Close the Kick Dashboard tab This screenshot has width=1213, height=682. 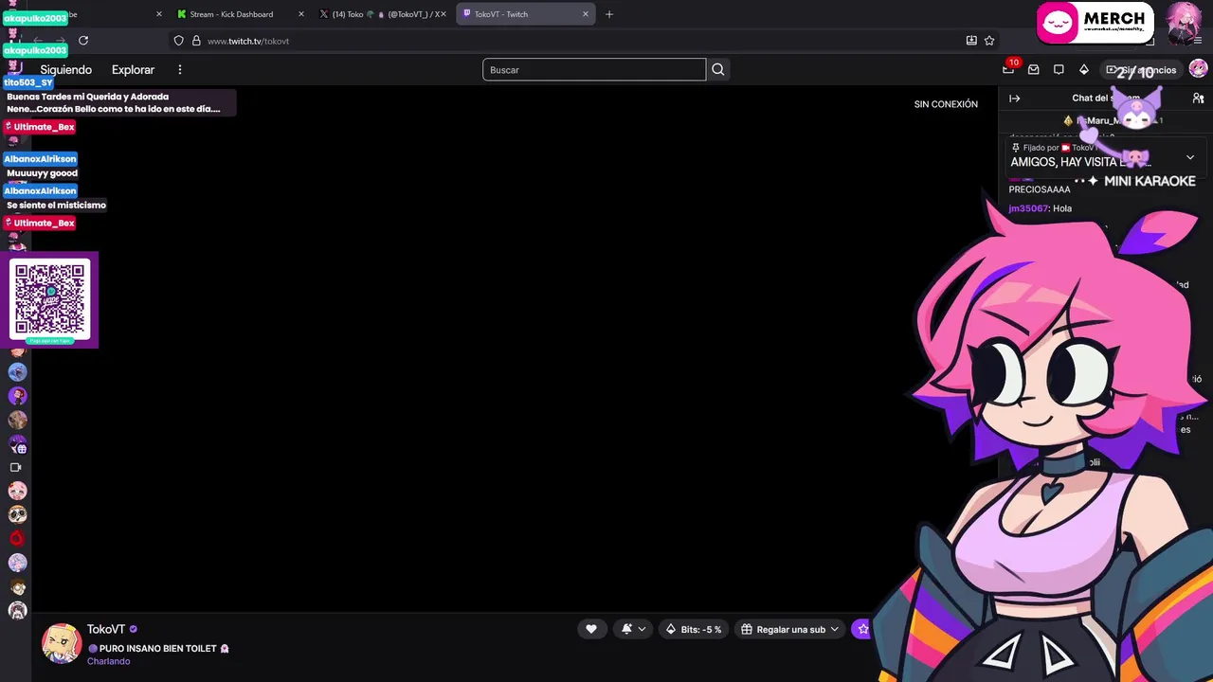(301, 14)
